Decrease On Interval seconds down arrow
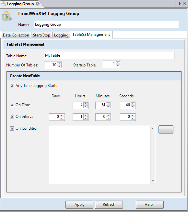 pyautogui.click(x=133, y=119)
